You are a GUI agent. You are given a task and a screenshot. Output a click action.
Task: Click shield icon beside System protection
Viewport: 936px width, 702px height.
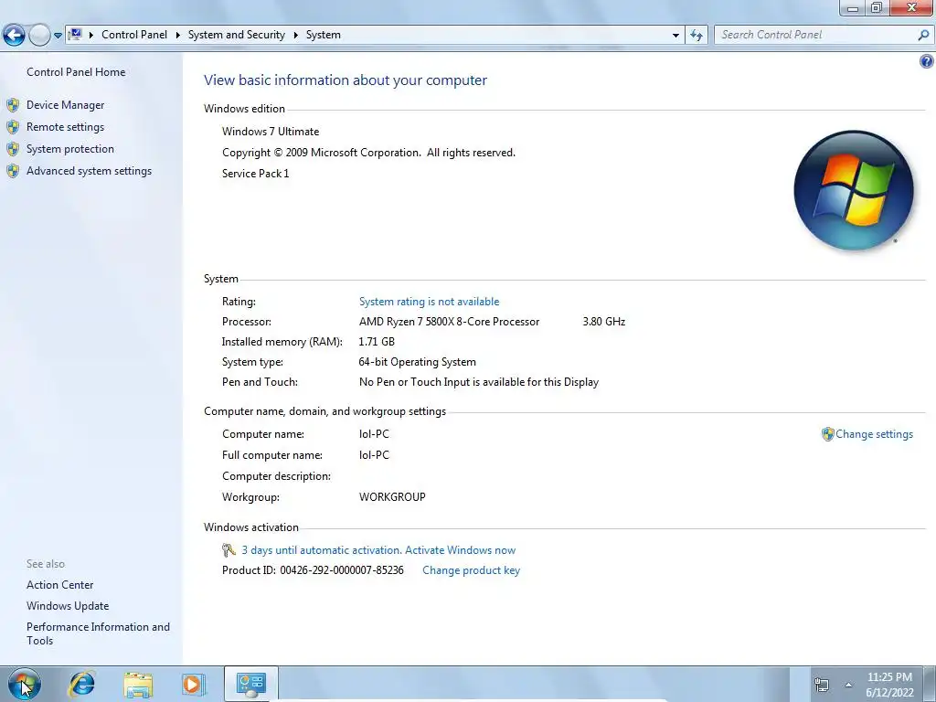[x=13, y=149]
